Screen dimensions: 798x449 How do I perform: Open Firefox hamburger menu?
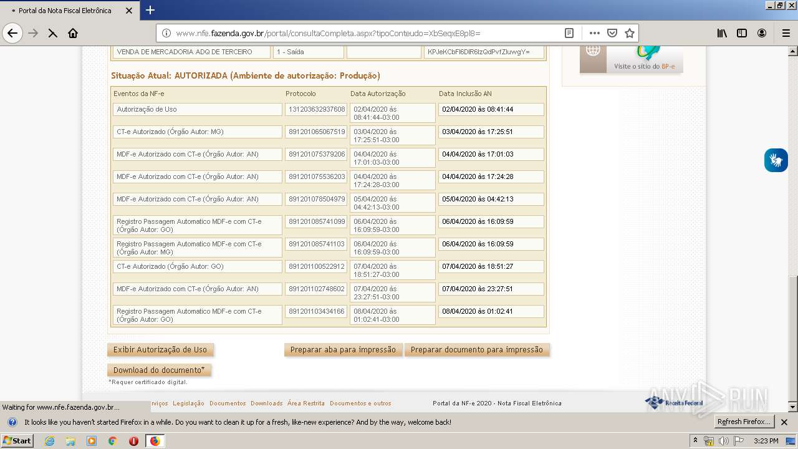pos(786,33)
